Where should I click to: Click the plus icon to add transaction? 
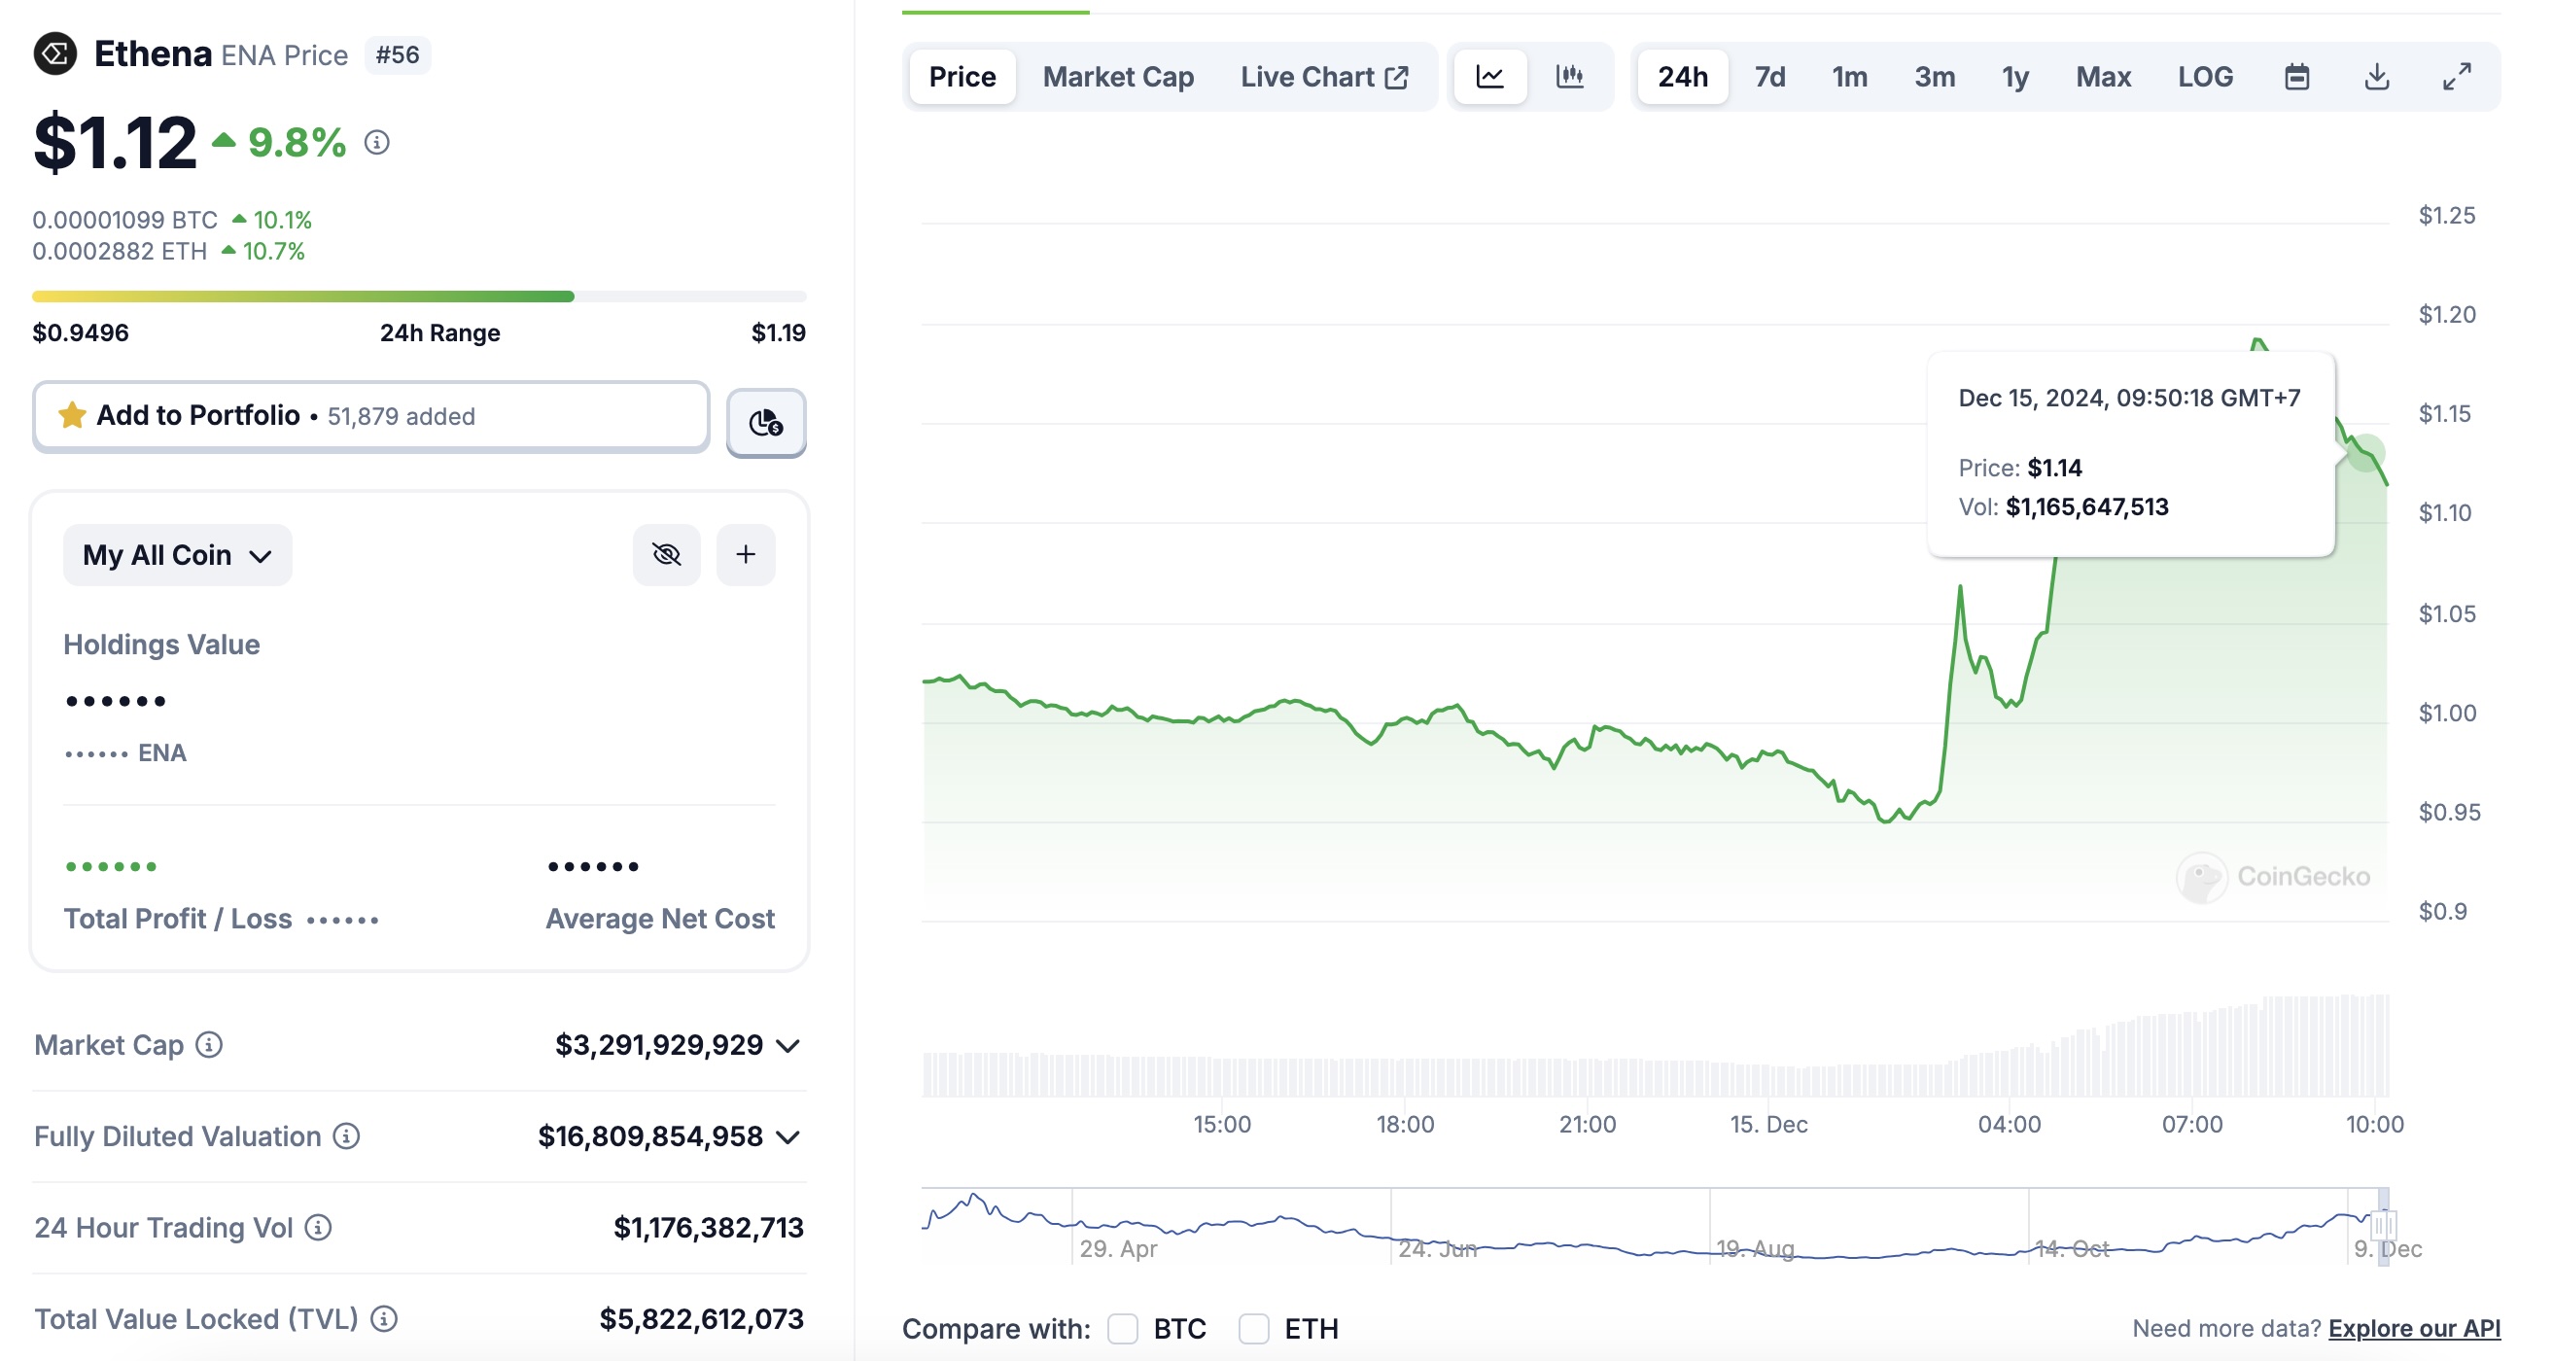[746, 554]
